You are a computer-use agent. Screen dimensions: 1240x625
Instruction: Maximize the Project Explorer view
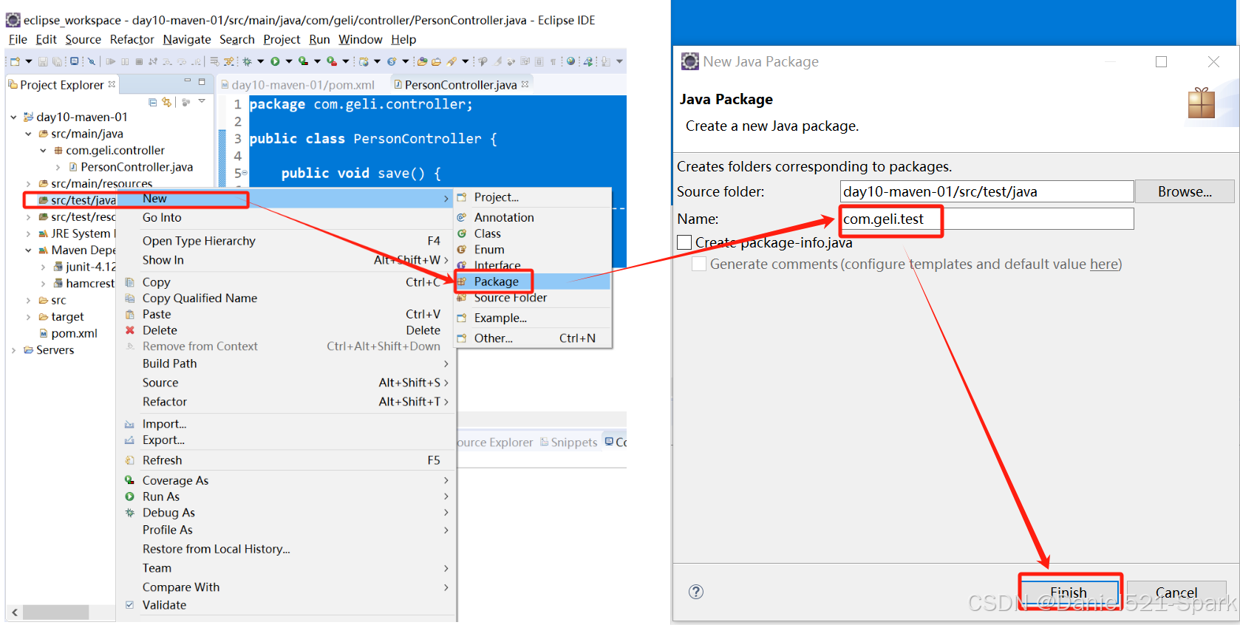(x=202, y=81)
